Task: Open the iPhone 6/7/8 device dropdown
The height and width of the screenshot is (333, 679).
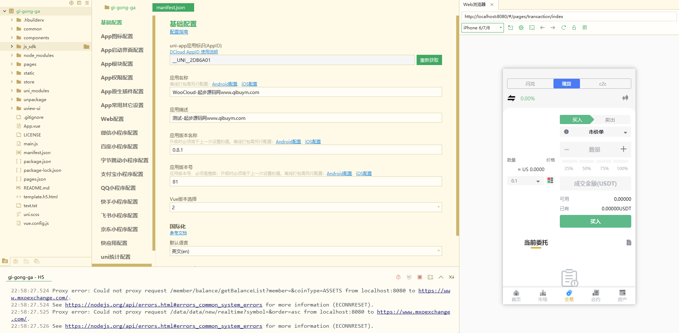Action: pos(482,28)
